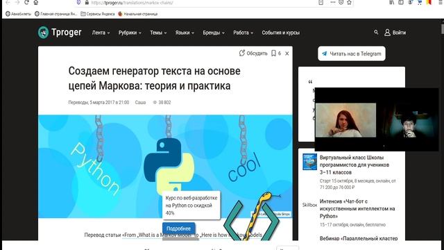
Task: Expand the Рубрики menu
Action: pos(130,33)
